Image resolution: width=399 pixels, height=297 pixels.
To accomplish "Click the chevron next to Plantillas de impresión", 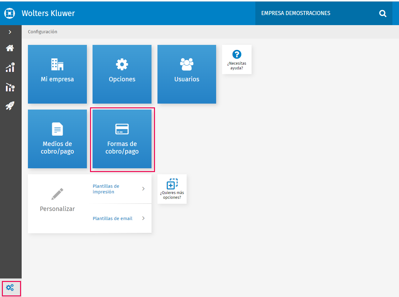I will click(143, 189).
